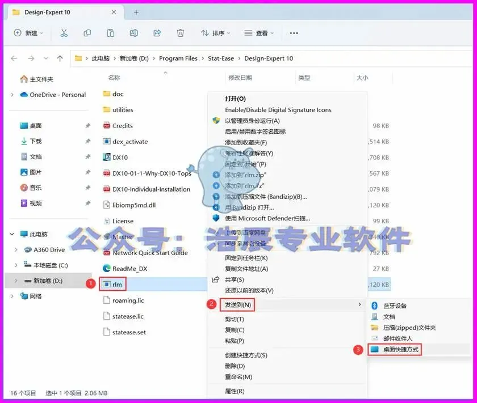Image resolution: width=477 pixels, height=403 pixels.
Task: Sort by 大小 column header
Action: tap(362, 78)
